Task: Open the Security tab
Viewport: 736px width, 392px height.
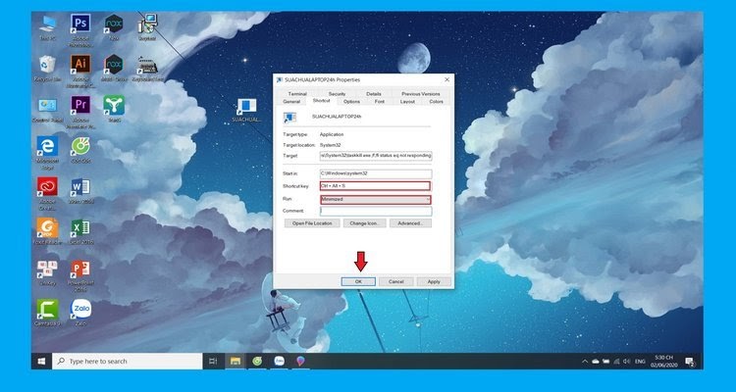Action: (x=337, y=94)
